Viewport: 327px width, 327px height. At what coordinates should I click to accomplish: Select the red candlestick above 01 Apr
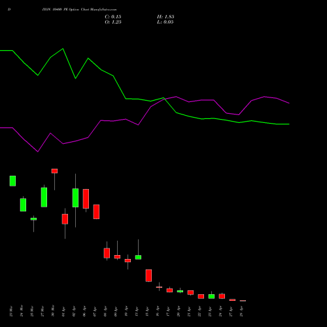(65, 219)
